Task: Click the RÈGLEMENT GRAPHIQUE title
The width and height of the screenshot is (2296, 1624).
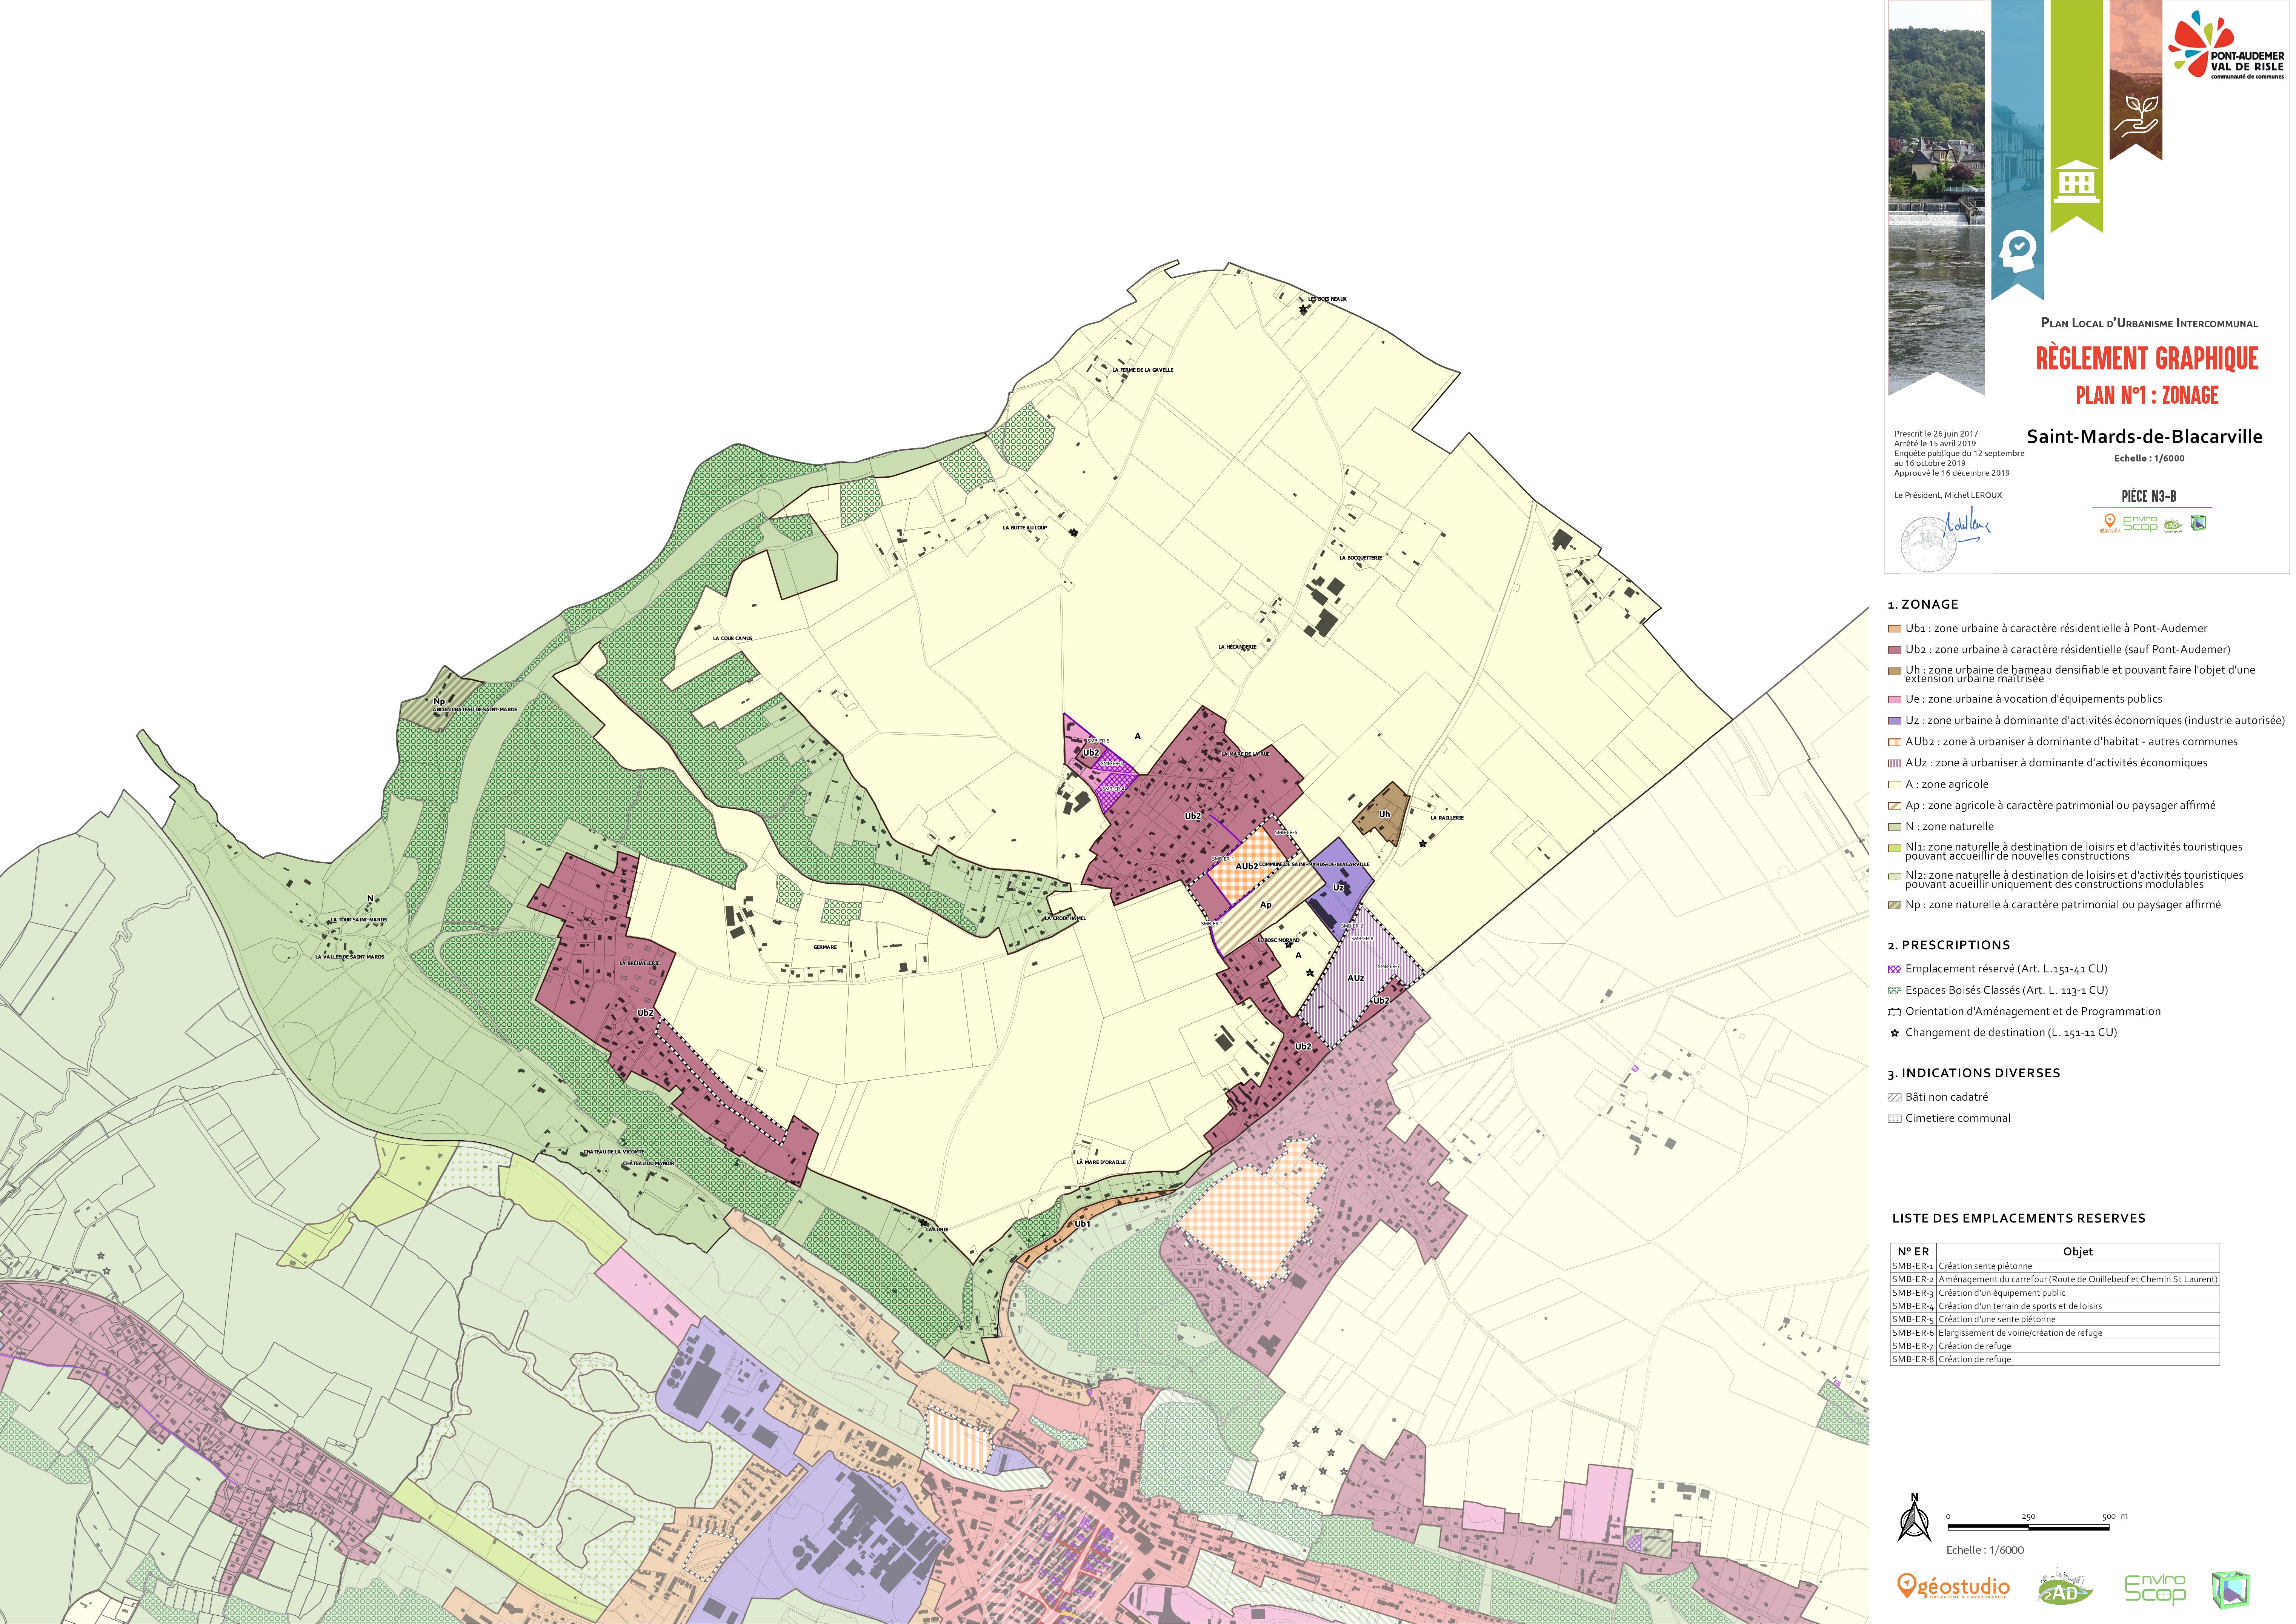Action: click(x=2147, y=358)
